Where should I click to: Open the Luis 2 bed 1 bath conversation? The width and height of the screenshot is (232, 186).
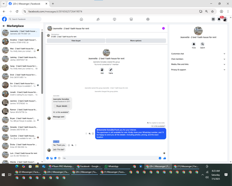(x=20, y=154)
